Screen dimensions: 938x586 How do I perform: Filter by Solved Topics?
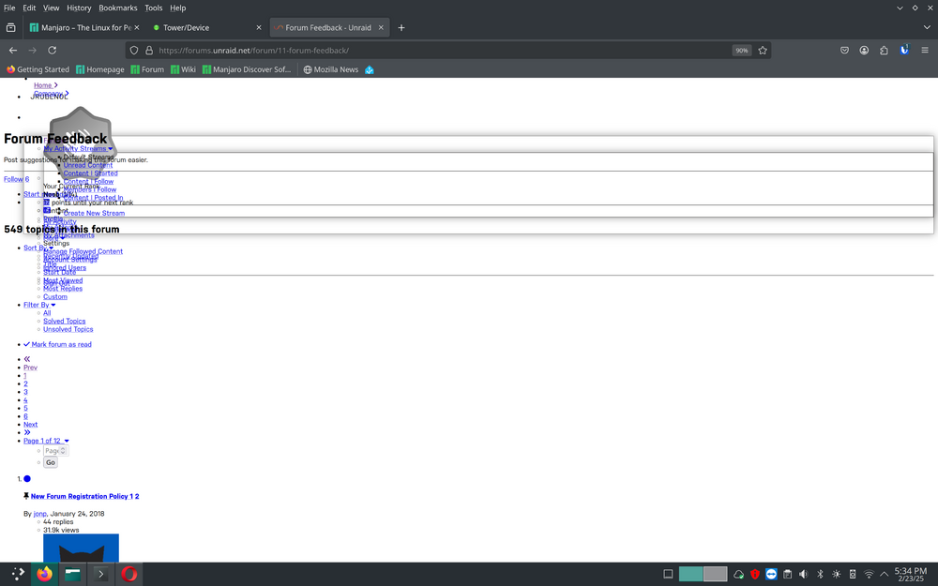tap(64, 321)
